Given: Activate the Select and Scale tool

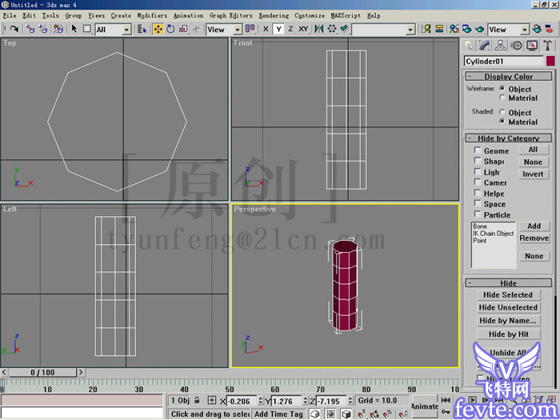Looking at the screenshot, I should coord(183,29).
